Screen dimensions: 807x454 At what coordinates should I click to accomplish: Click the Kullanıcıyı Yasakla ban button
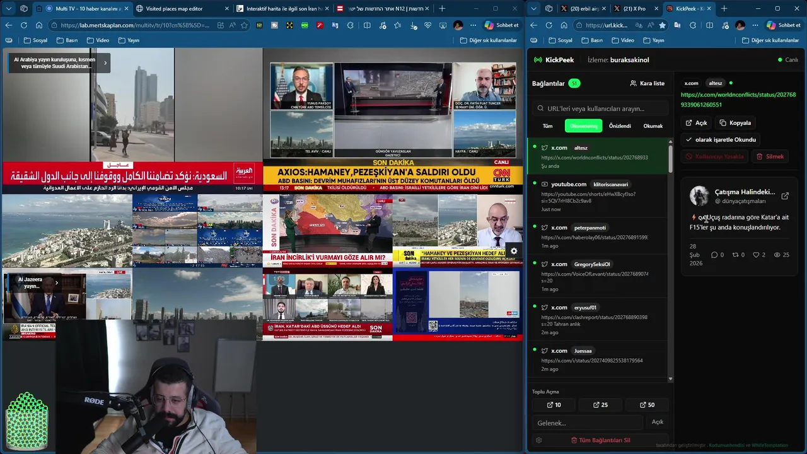pyautogui.click(x=714, y=156)
